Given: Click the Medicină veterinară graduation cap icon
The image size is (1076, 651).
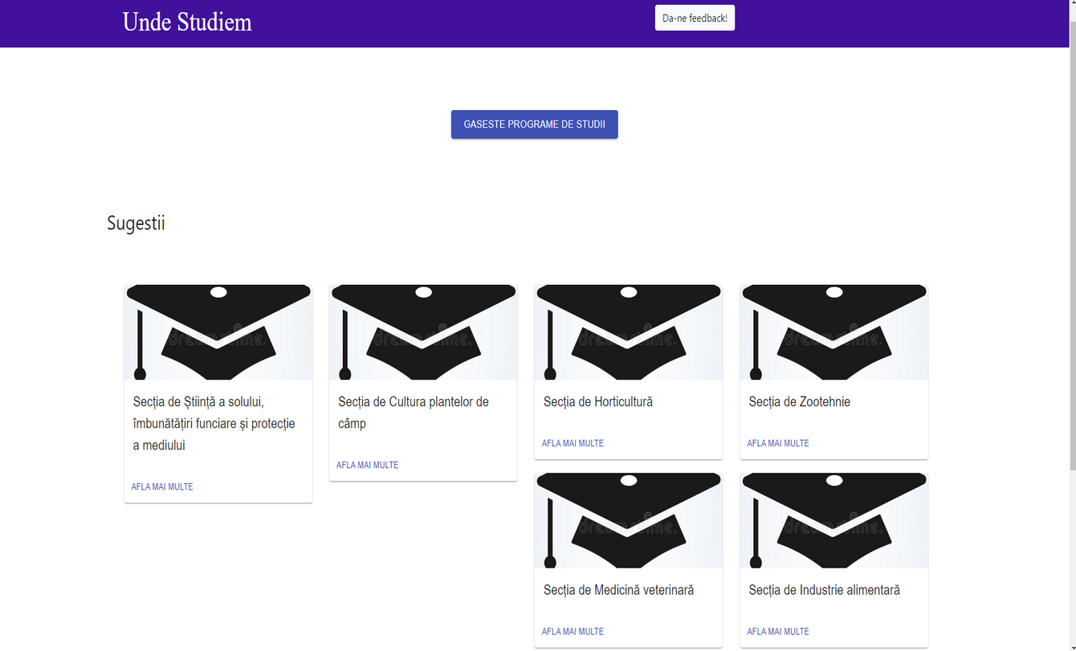Looking at the screenshot, I should point(628,520).
